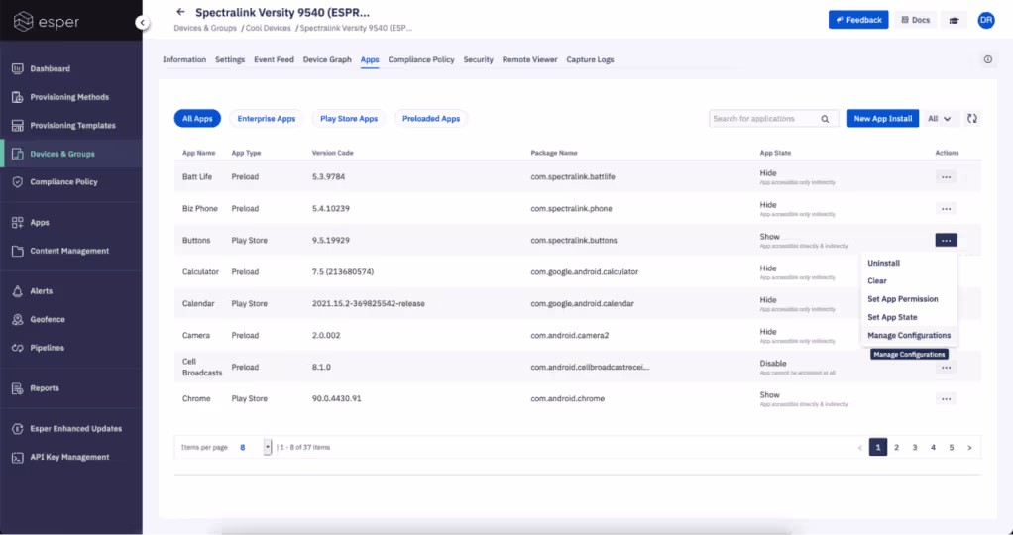Switch to the Security tab
This screenshot has height=535, width=1013.
[x=478, y=59]
